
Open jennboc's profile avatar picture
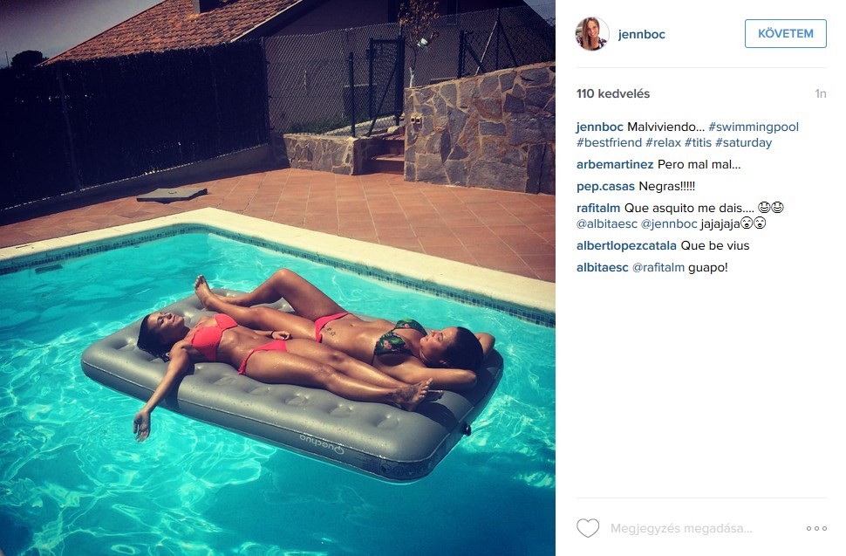[592, 33]
